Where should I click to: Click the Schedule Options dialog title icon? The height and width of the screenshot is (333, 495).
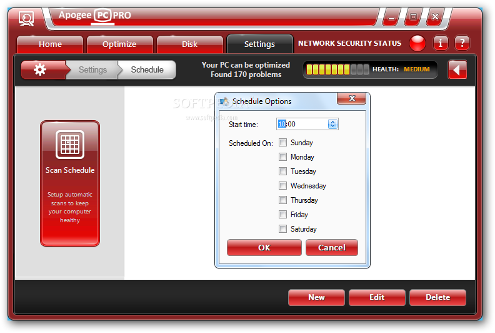tap(224, 101)
